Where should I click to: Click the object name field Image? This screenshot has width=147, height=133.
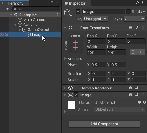pyautogui.click(x=104, y=11)
